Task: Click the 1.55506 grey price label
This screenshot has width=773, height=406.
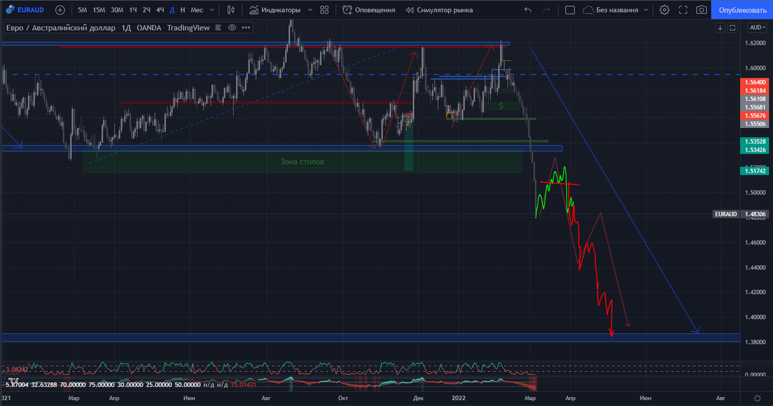Action: pyautogui.click(x=755, y=124)
